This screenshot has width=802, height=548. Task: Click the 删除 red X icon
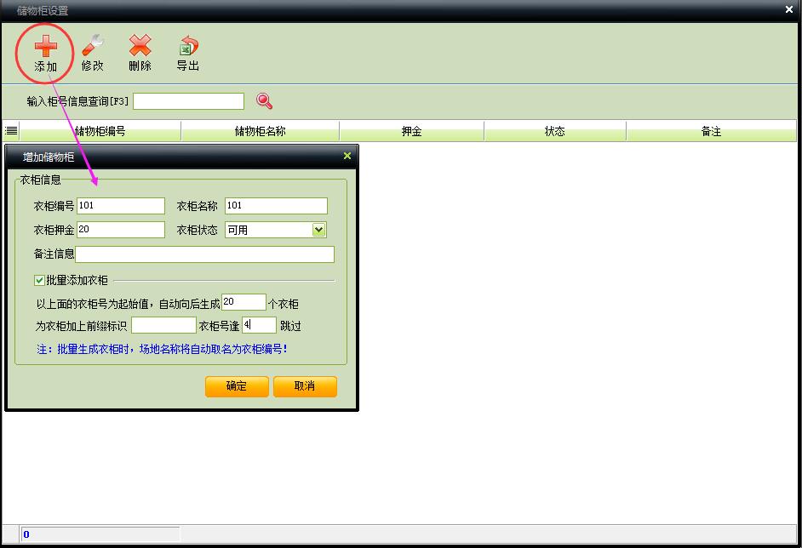coord(140,45)
